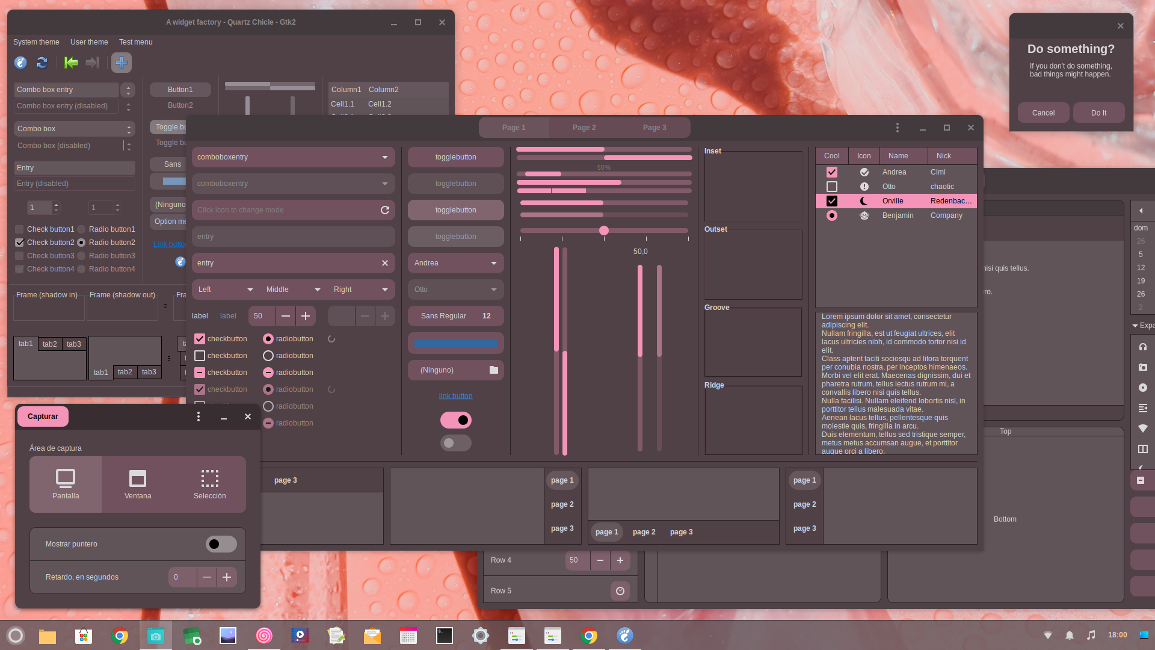
Task: Open the Test menu
Action: click(136, 42)
